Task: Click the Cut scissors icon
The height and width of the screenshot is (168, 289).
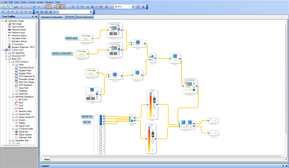Action: (x=21, y=7)
